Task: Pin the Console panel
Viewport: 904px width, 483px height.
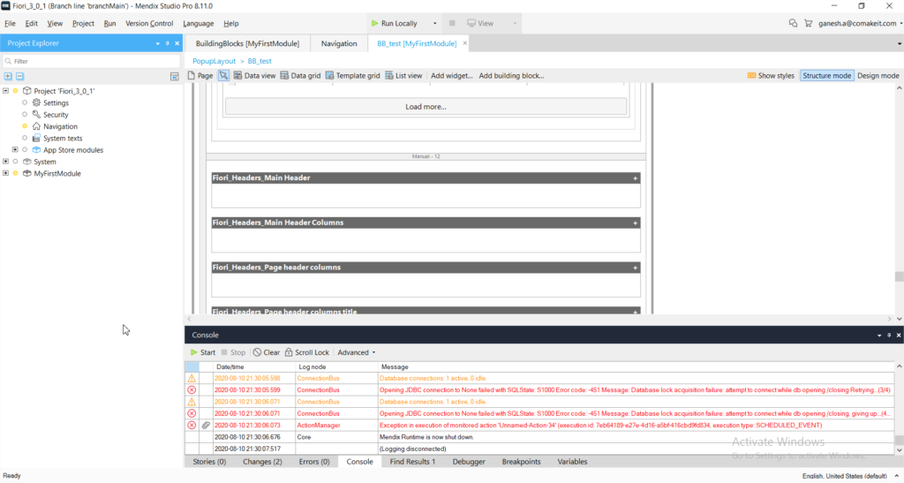Action: (x=889, y=335)
